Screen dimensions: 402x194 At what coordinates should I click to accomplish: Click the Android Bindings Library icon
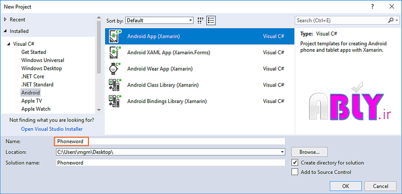pos(115,101)
